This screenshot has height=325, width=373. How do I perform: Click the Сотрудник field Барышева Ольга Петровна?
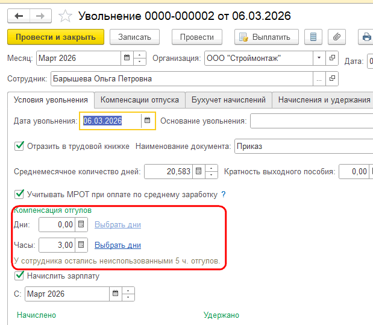coord(182,79)
